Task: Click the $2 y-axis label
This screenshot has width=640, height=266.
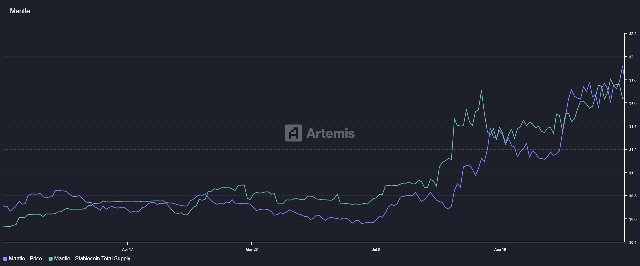Action: pyautogui.click(x=631, y=57)
